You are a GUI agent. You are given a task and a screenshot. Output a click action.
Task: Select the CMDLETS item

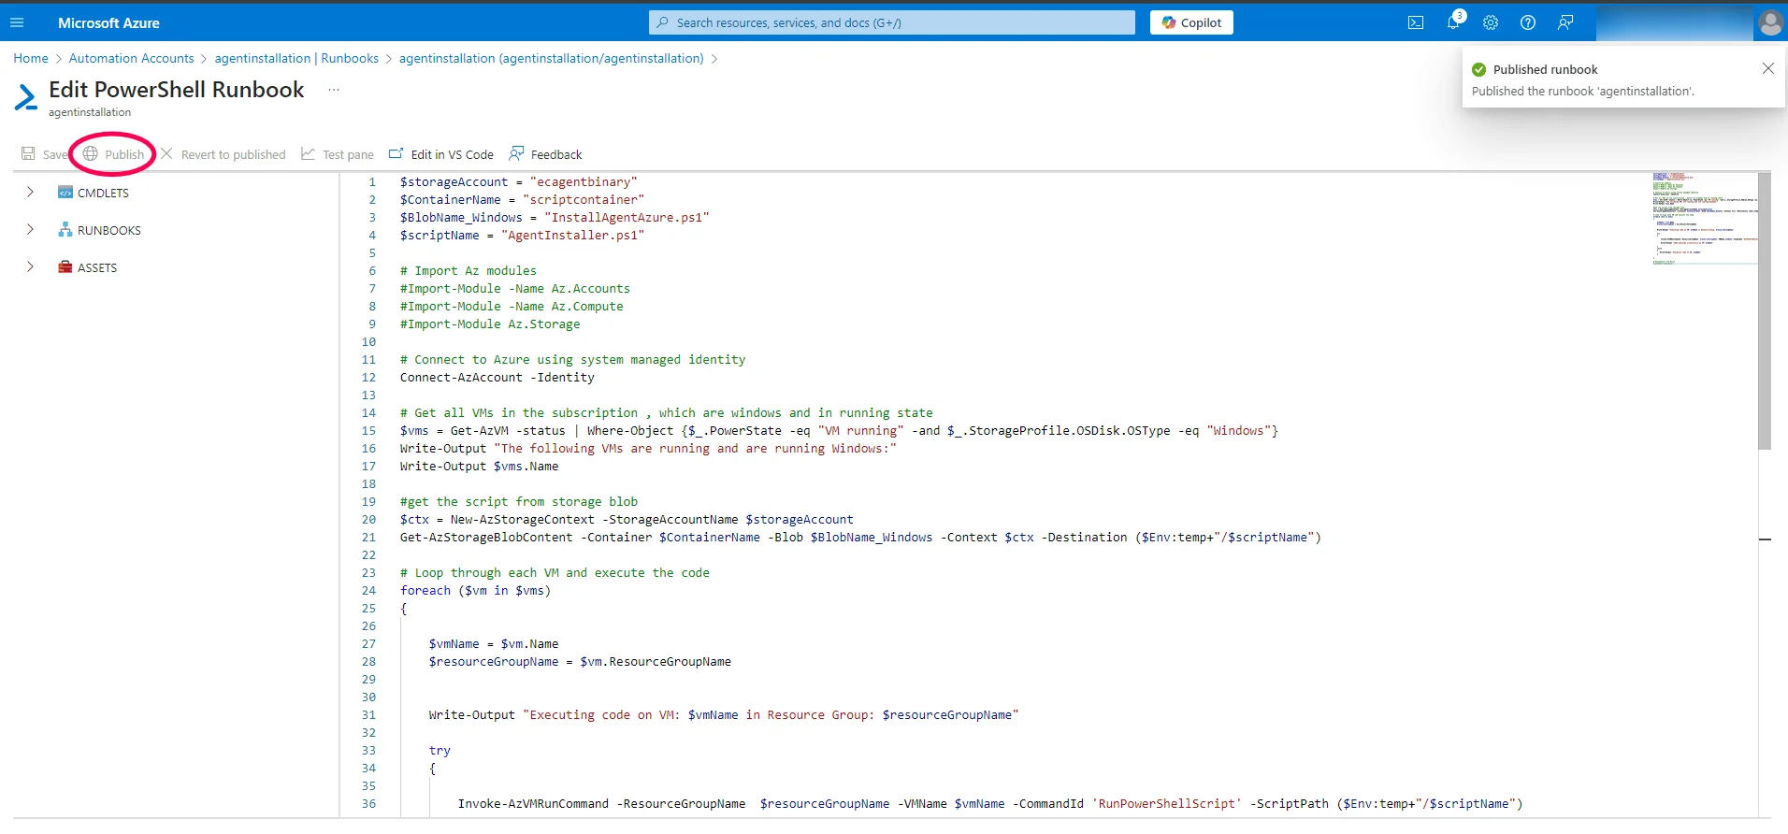[94, 193]
